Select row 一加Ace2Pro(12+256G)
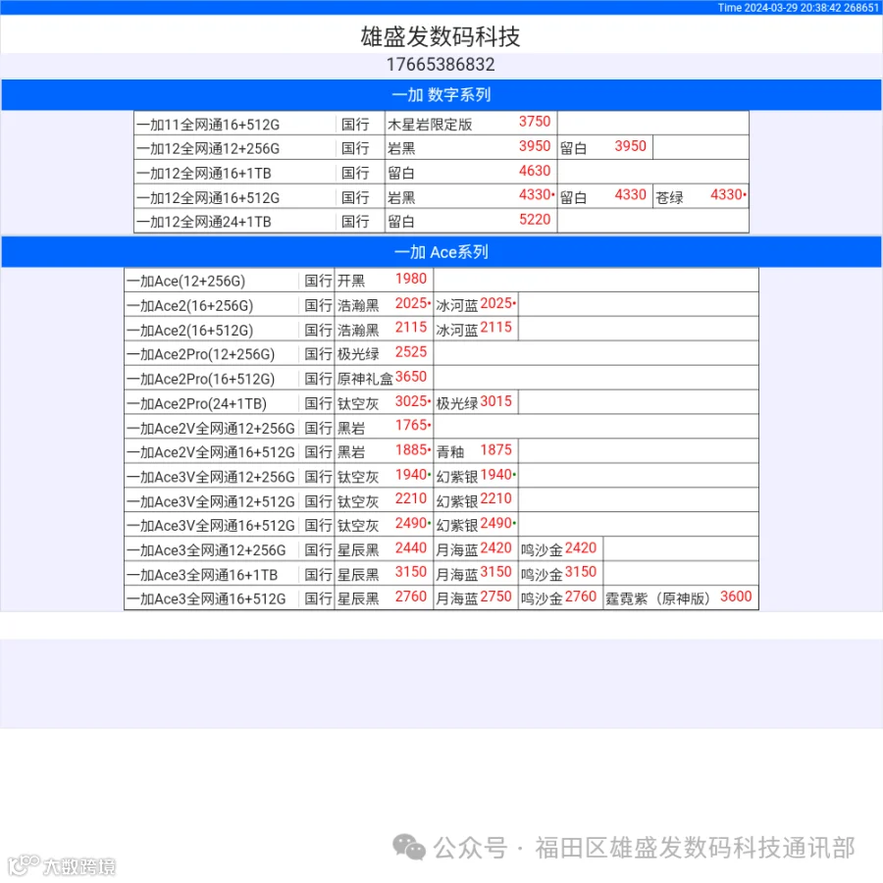 tap(441, 353)
